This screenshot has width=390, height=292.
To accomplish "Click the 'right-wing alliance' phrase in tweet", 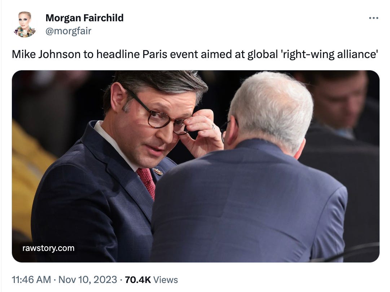I will coord(329,54).
